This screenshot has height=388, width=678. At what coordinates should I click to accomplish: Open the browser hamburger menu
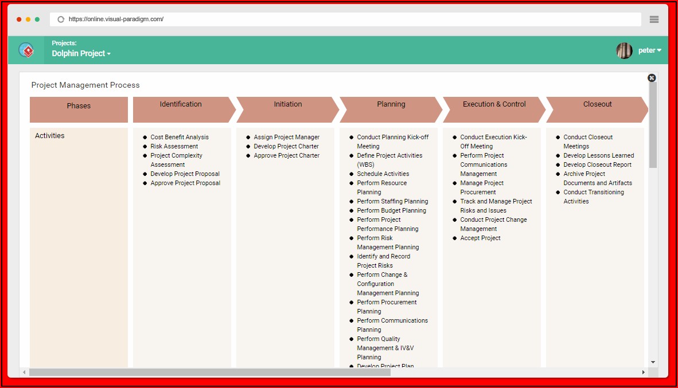click(x=654, y=19)
